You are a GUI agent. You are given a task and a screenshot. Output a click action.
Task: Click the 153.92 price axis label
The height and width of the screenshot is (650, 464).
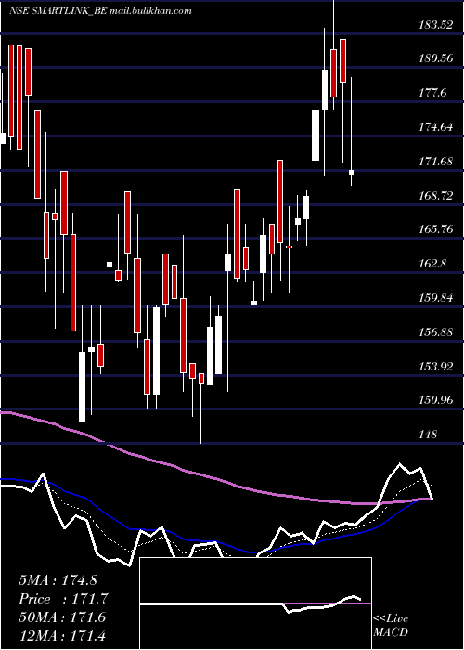point(435,367)
